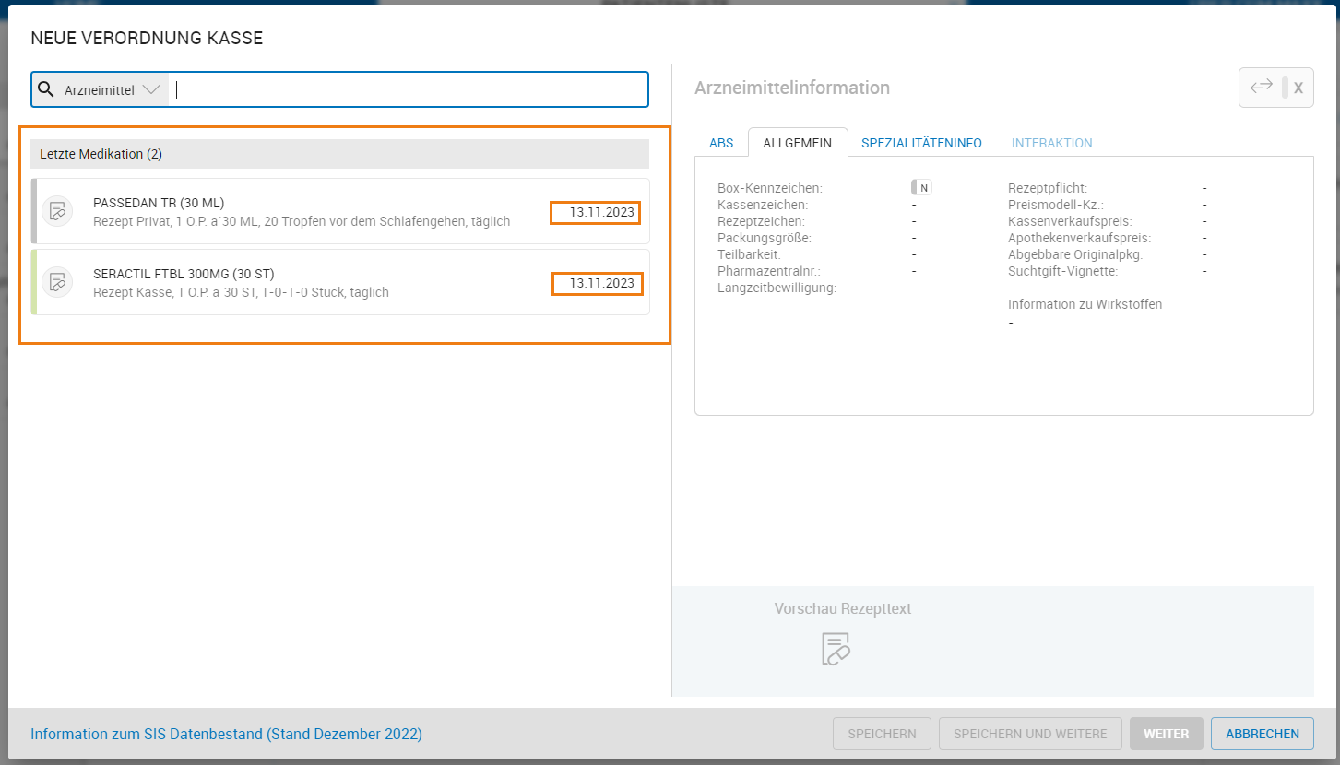Click the Information zu Wirkstoffen label
This screenshot has height=765, width=1340.
[x=1085, y=304]
